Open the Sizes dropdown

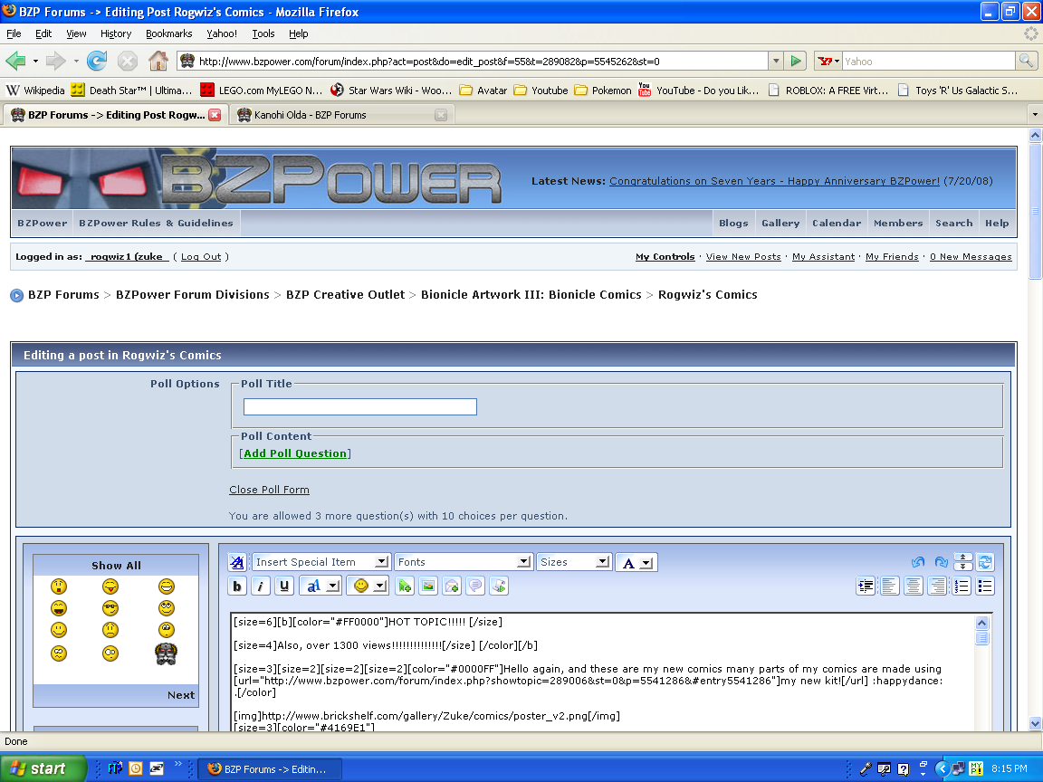point(574,562)
